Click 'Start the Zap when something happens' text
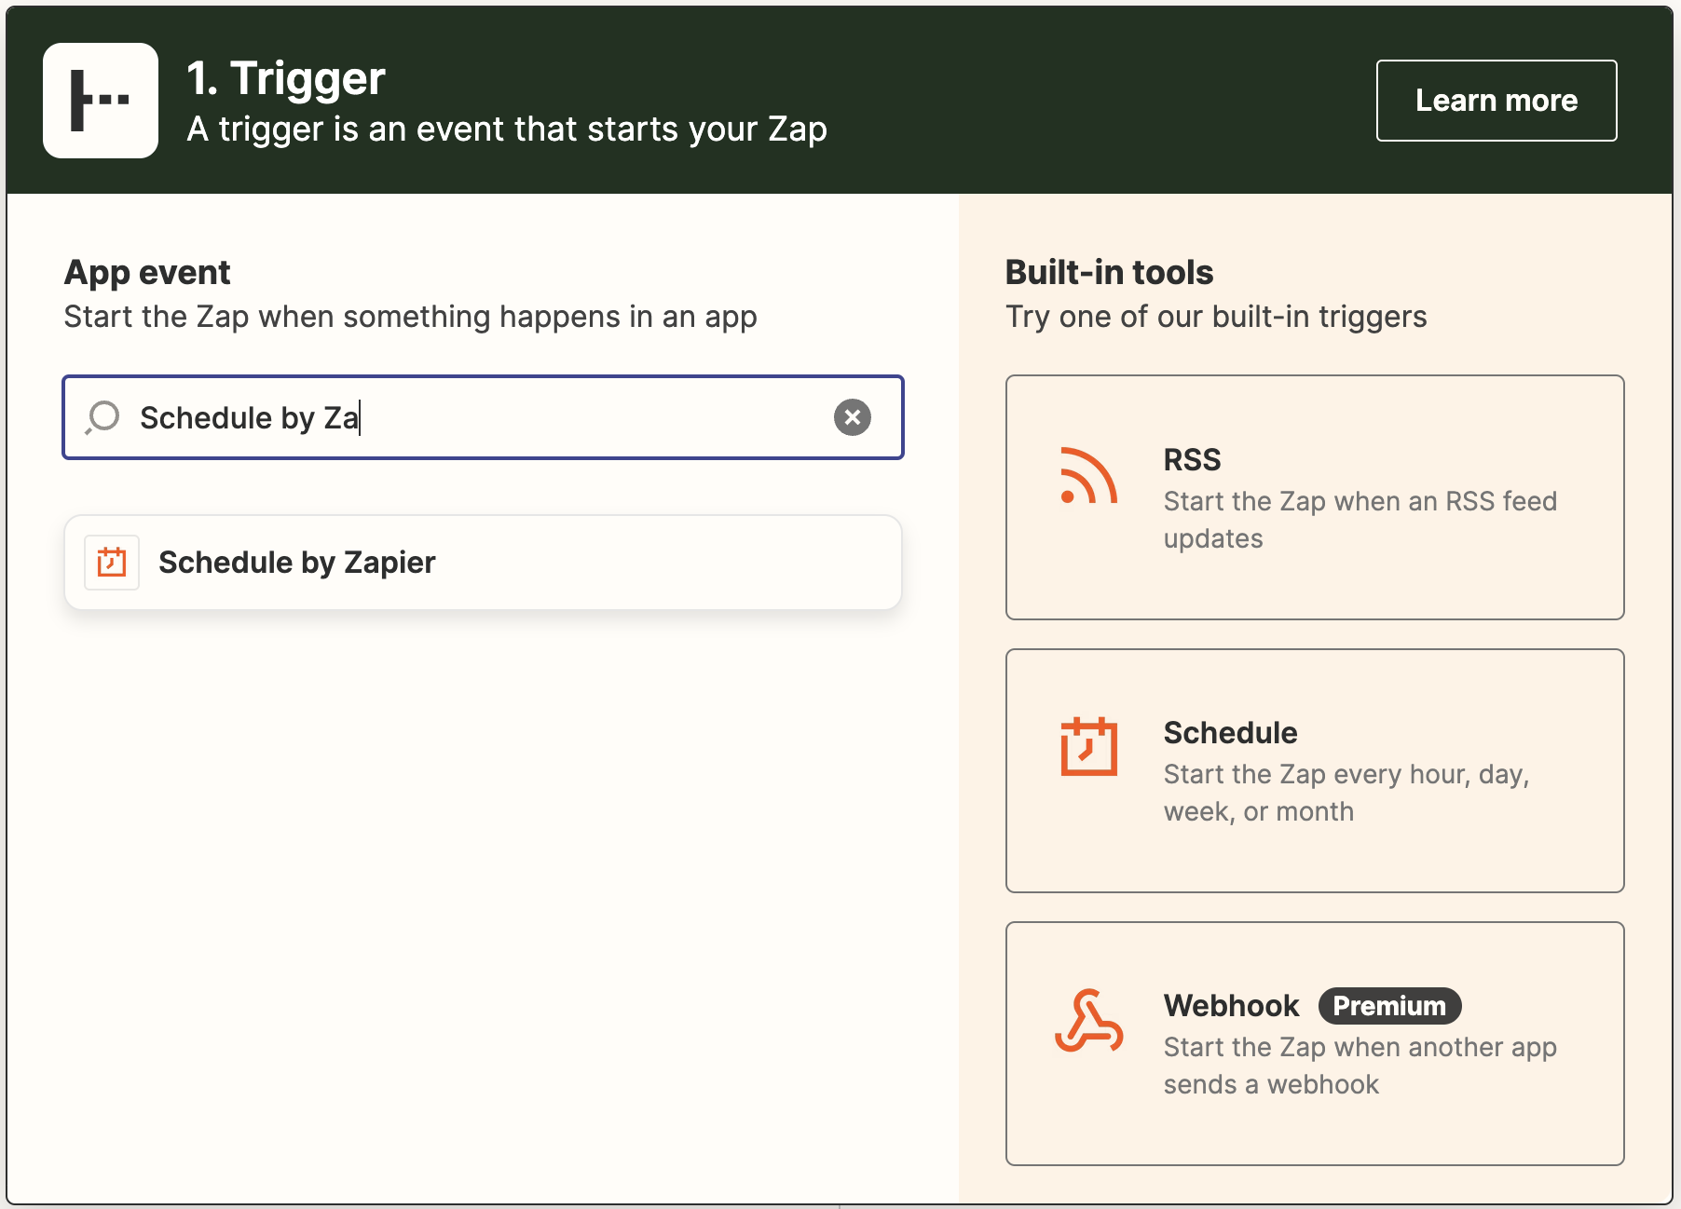Image resolution: width=1681 pixels, height=1209 pixels. point(410,317)
